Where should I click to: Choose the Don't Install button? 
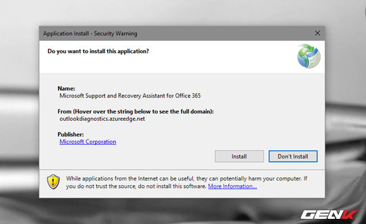pyautogui.click(x=293, y=156)
